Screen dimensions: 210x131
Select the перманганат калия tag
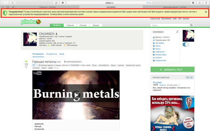133,65
